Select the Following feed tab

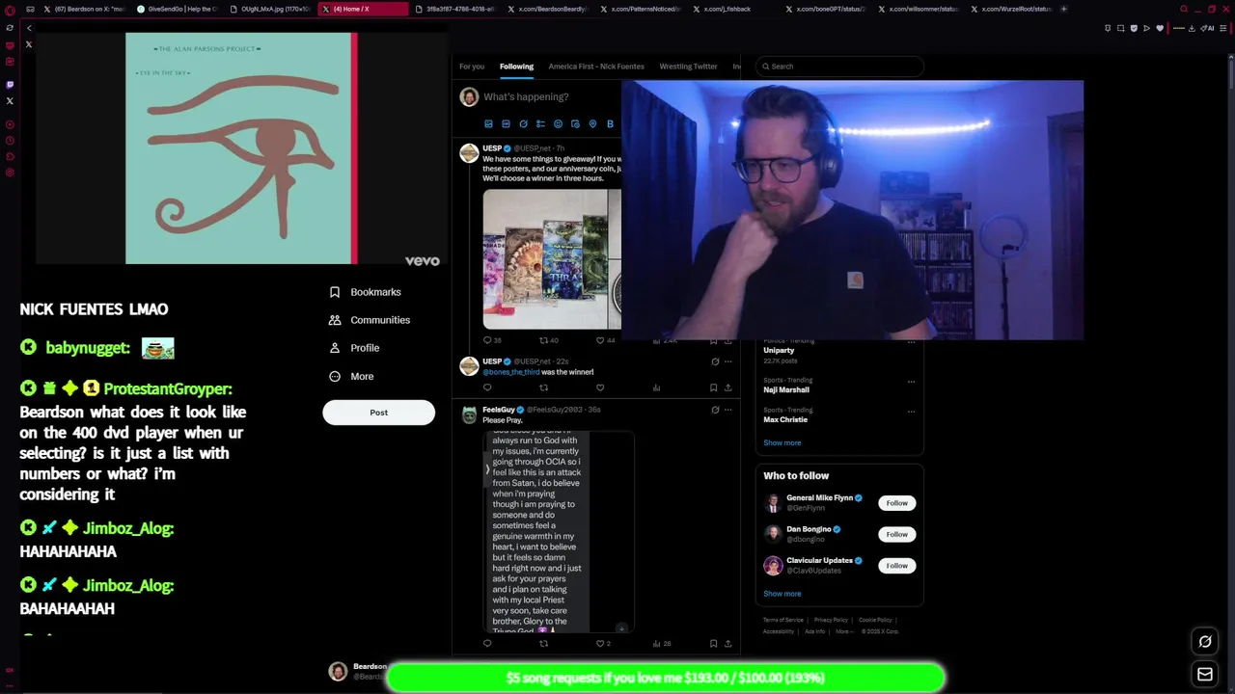(x=516, y=67)
